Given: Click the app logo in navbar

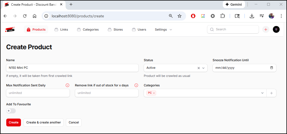Looking at the screenshot, I should click(x=10, y=30).
